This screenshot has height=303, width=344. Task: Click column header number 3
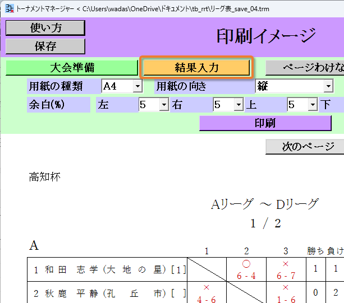click(286, 251)
